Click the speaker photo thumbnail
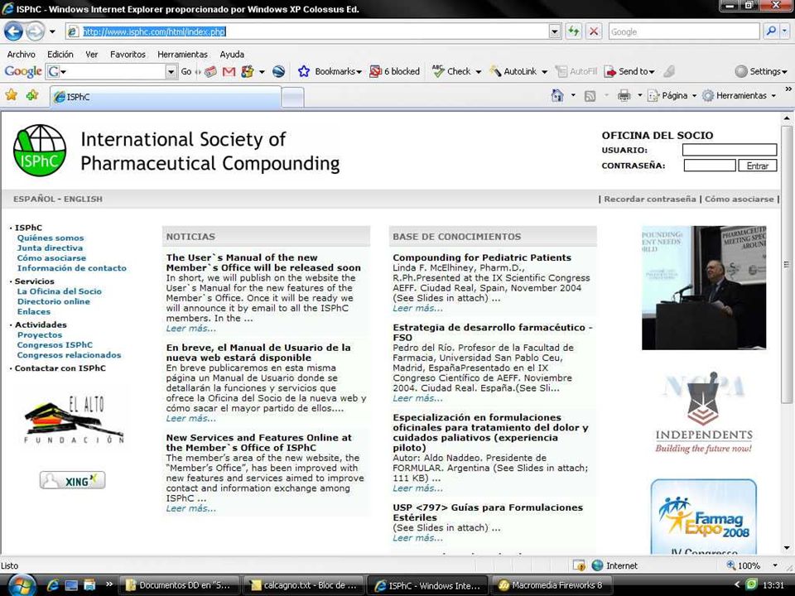 click(x=704, y=288)
